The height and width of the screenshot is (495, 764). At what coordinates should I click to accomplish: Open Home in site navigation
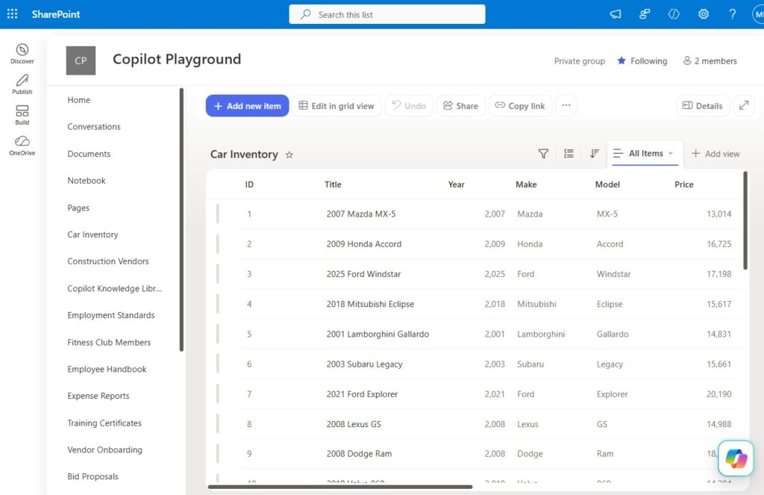click(x=79, y=100)
